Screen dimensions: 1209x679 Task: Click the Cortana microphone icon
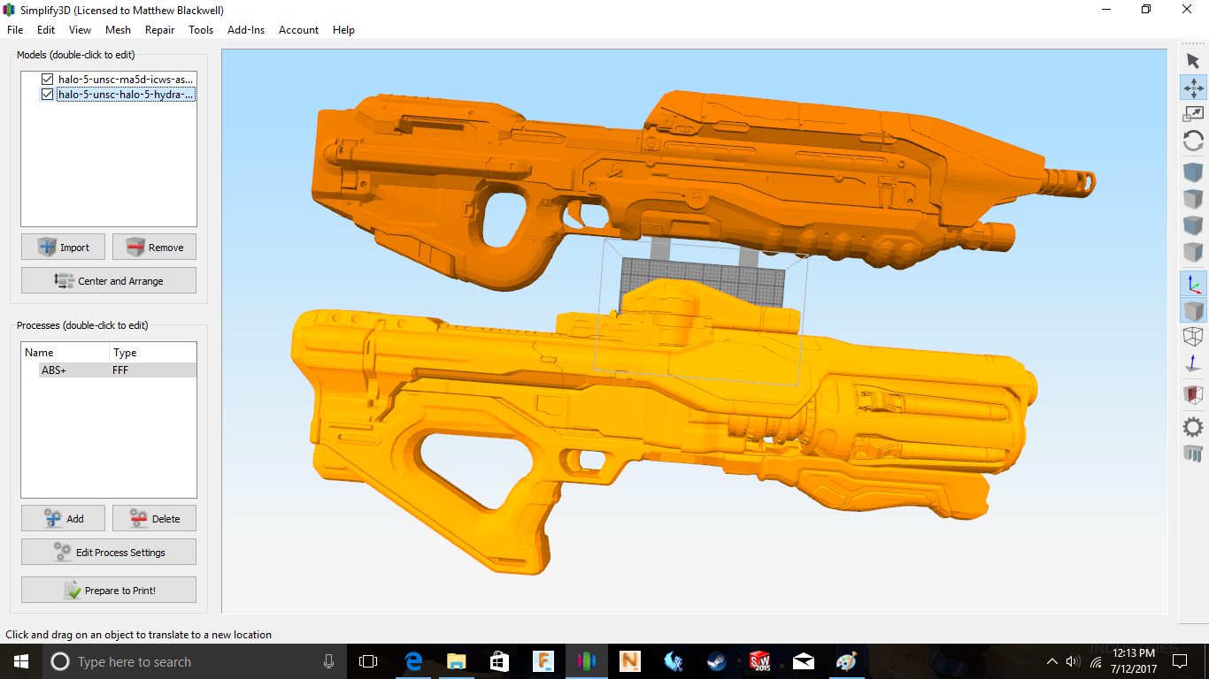point(328,661)
